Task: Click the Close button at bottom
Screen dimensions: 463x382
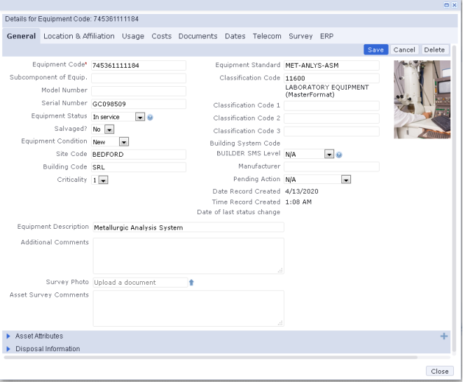Action: point(439,372)
